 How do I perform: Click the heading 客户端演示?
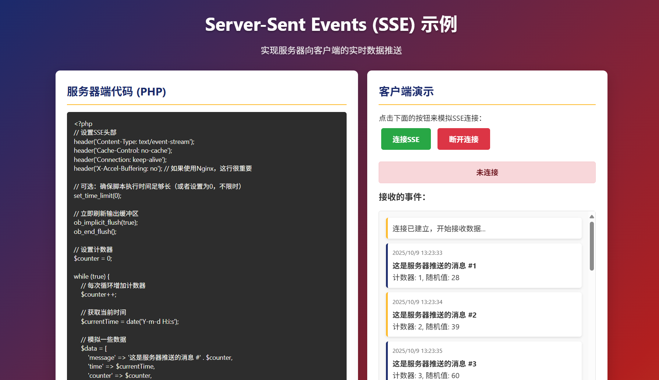click(406, 91)
